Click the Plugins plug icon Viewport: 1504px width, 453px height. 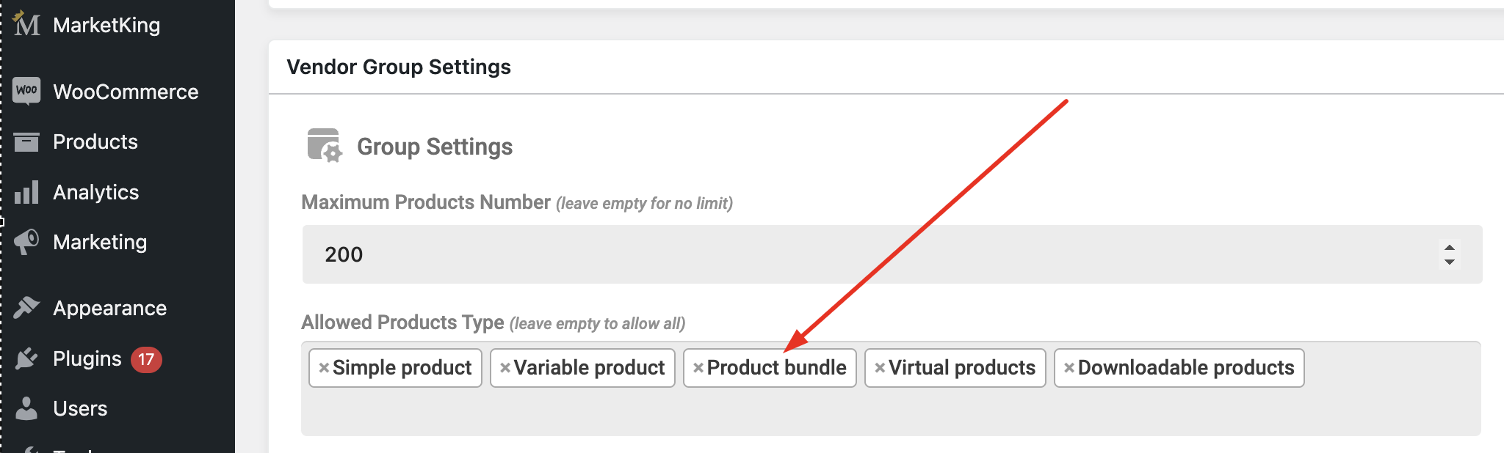coord(26,358)
